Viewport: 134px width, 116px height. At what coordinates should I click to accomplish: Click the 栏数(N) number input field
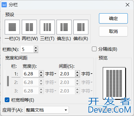[x=27, y=49]
